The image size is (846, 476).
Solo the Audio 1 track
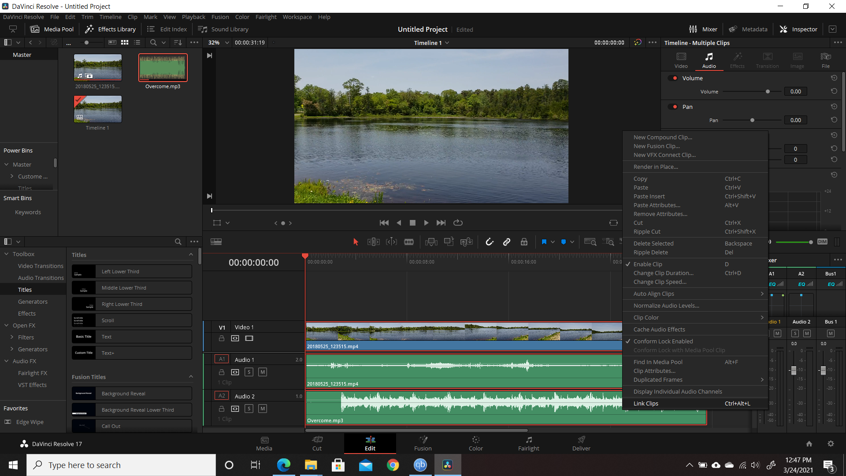249,372
